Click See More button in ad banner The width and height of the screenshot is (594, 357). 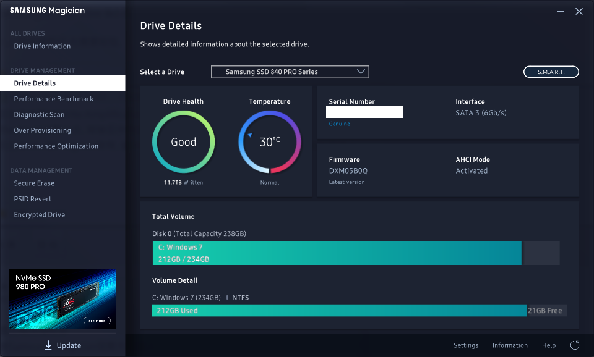[x=97, y=321]
